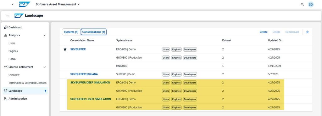Click the Administration icon in sidebar
Screen dimensions: 322x116
point(6,99)
